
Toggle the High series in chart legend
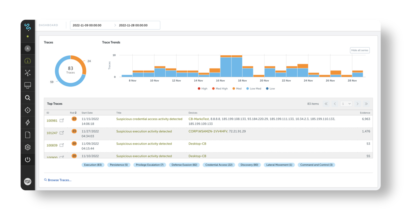tap(202, 88)
